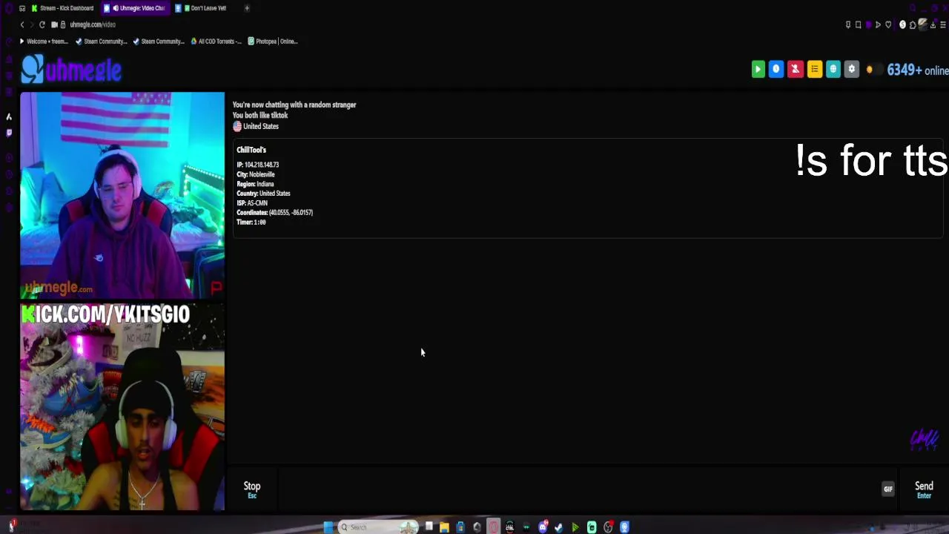This screenshot has width=949, height=534.
Task: Click the Uhmegle logo
Action: [x=71, y=70]
